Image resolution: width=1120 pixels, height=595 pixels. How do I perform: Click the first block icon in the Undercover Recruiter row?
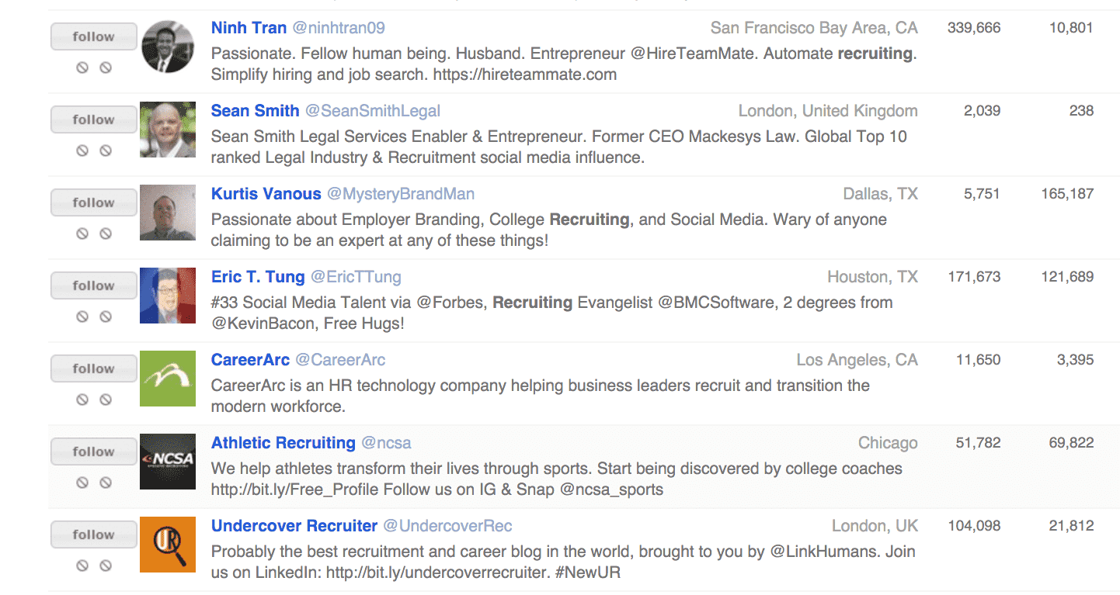82,566
